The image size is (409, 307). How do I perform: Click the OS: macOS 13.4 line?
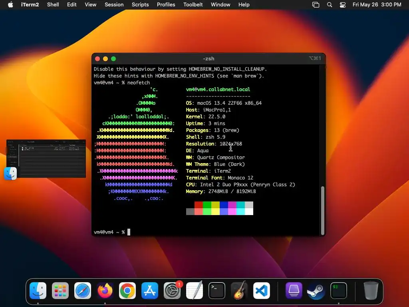click(x=224, y=103)
